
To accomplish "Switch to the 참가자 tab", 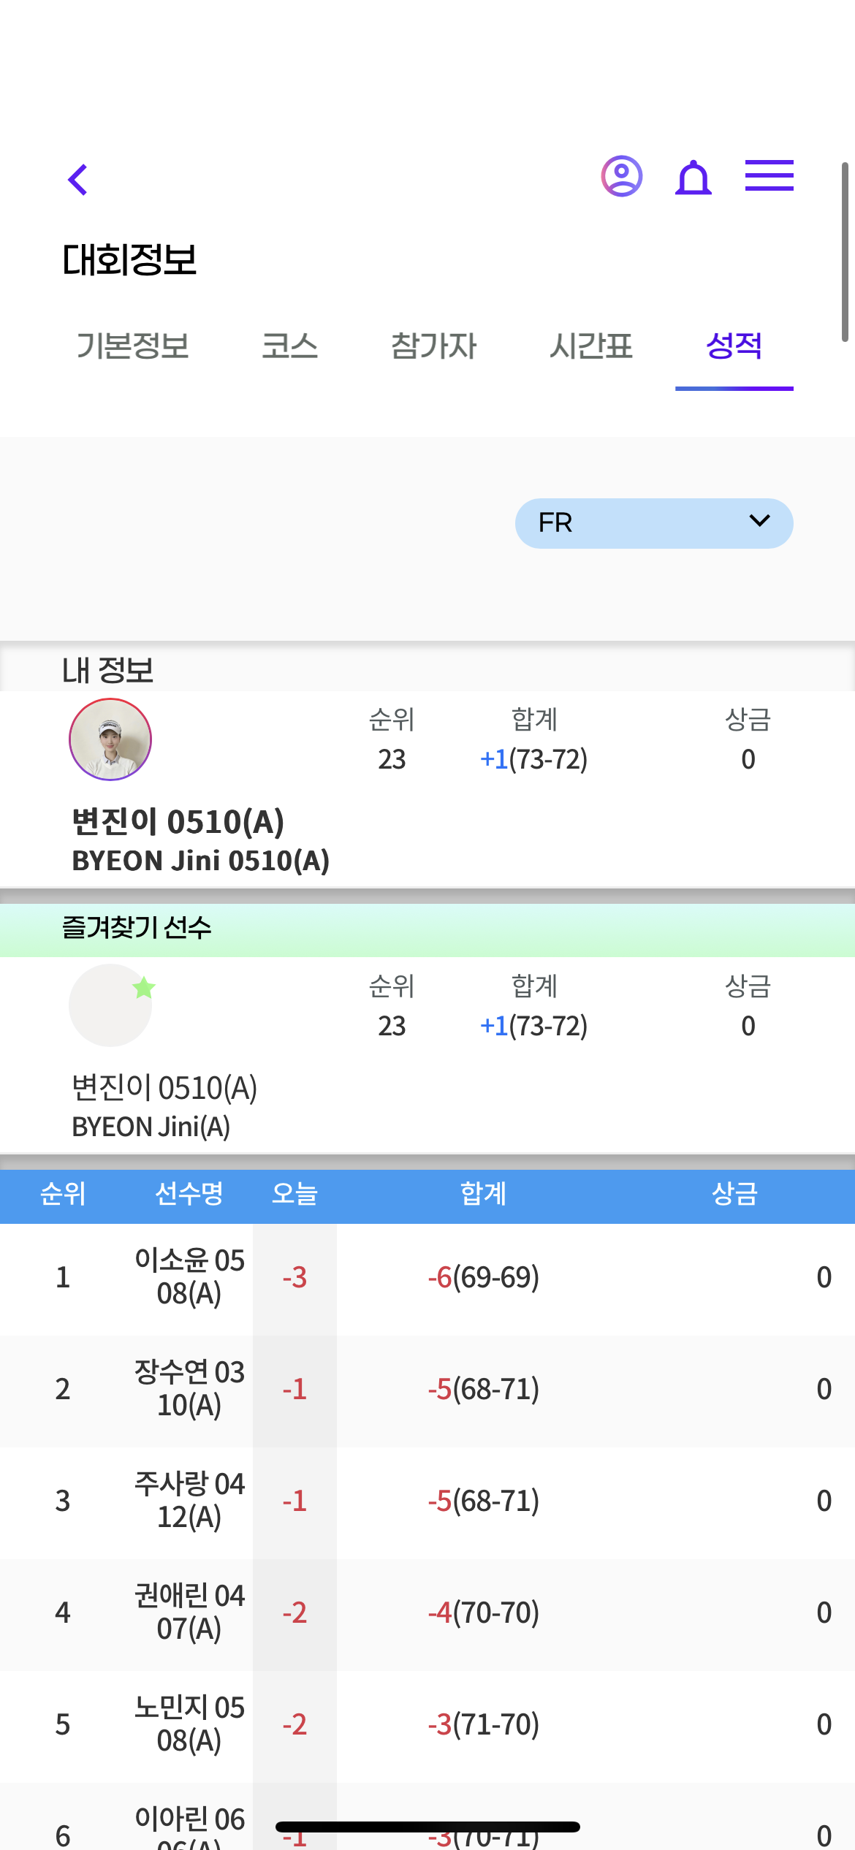I will point(433,346).
